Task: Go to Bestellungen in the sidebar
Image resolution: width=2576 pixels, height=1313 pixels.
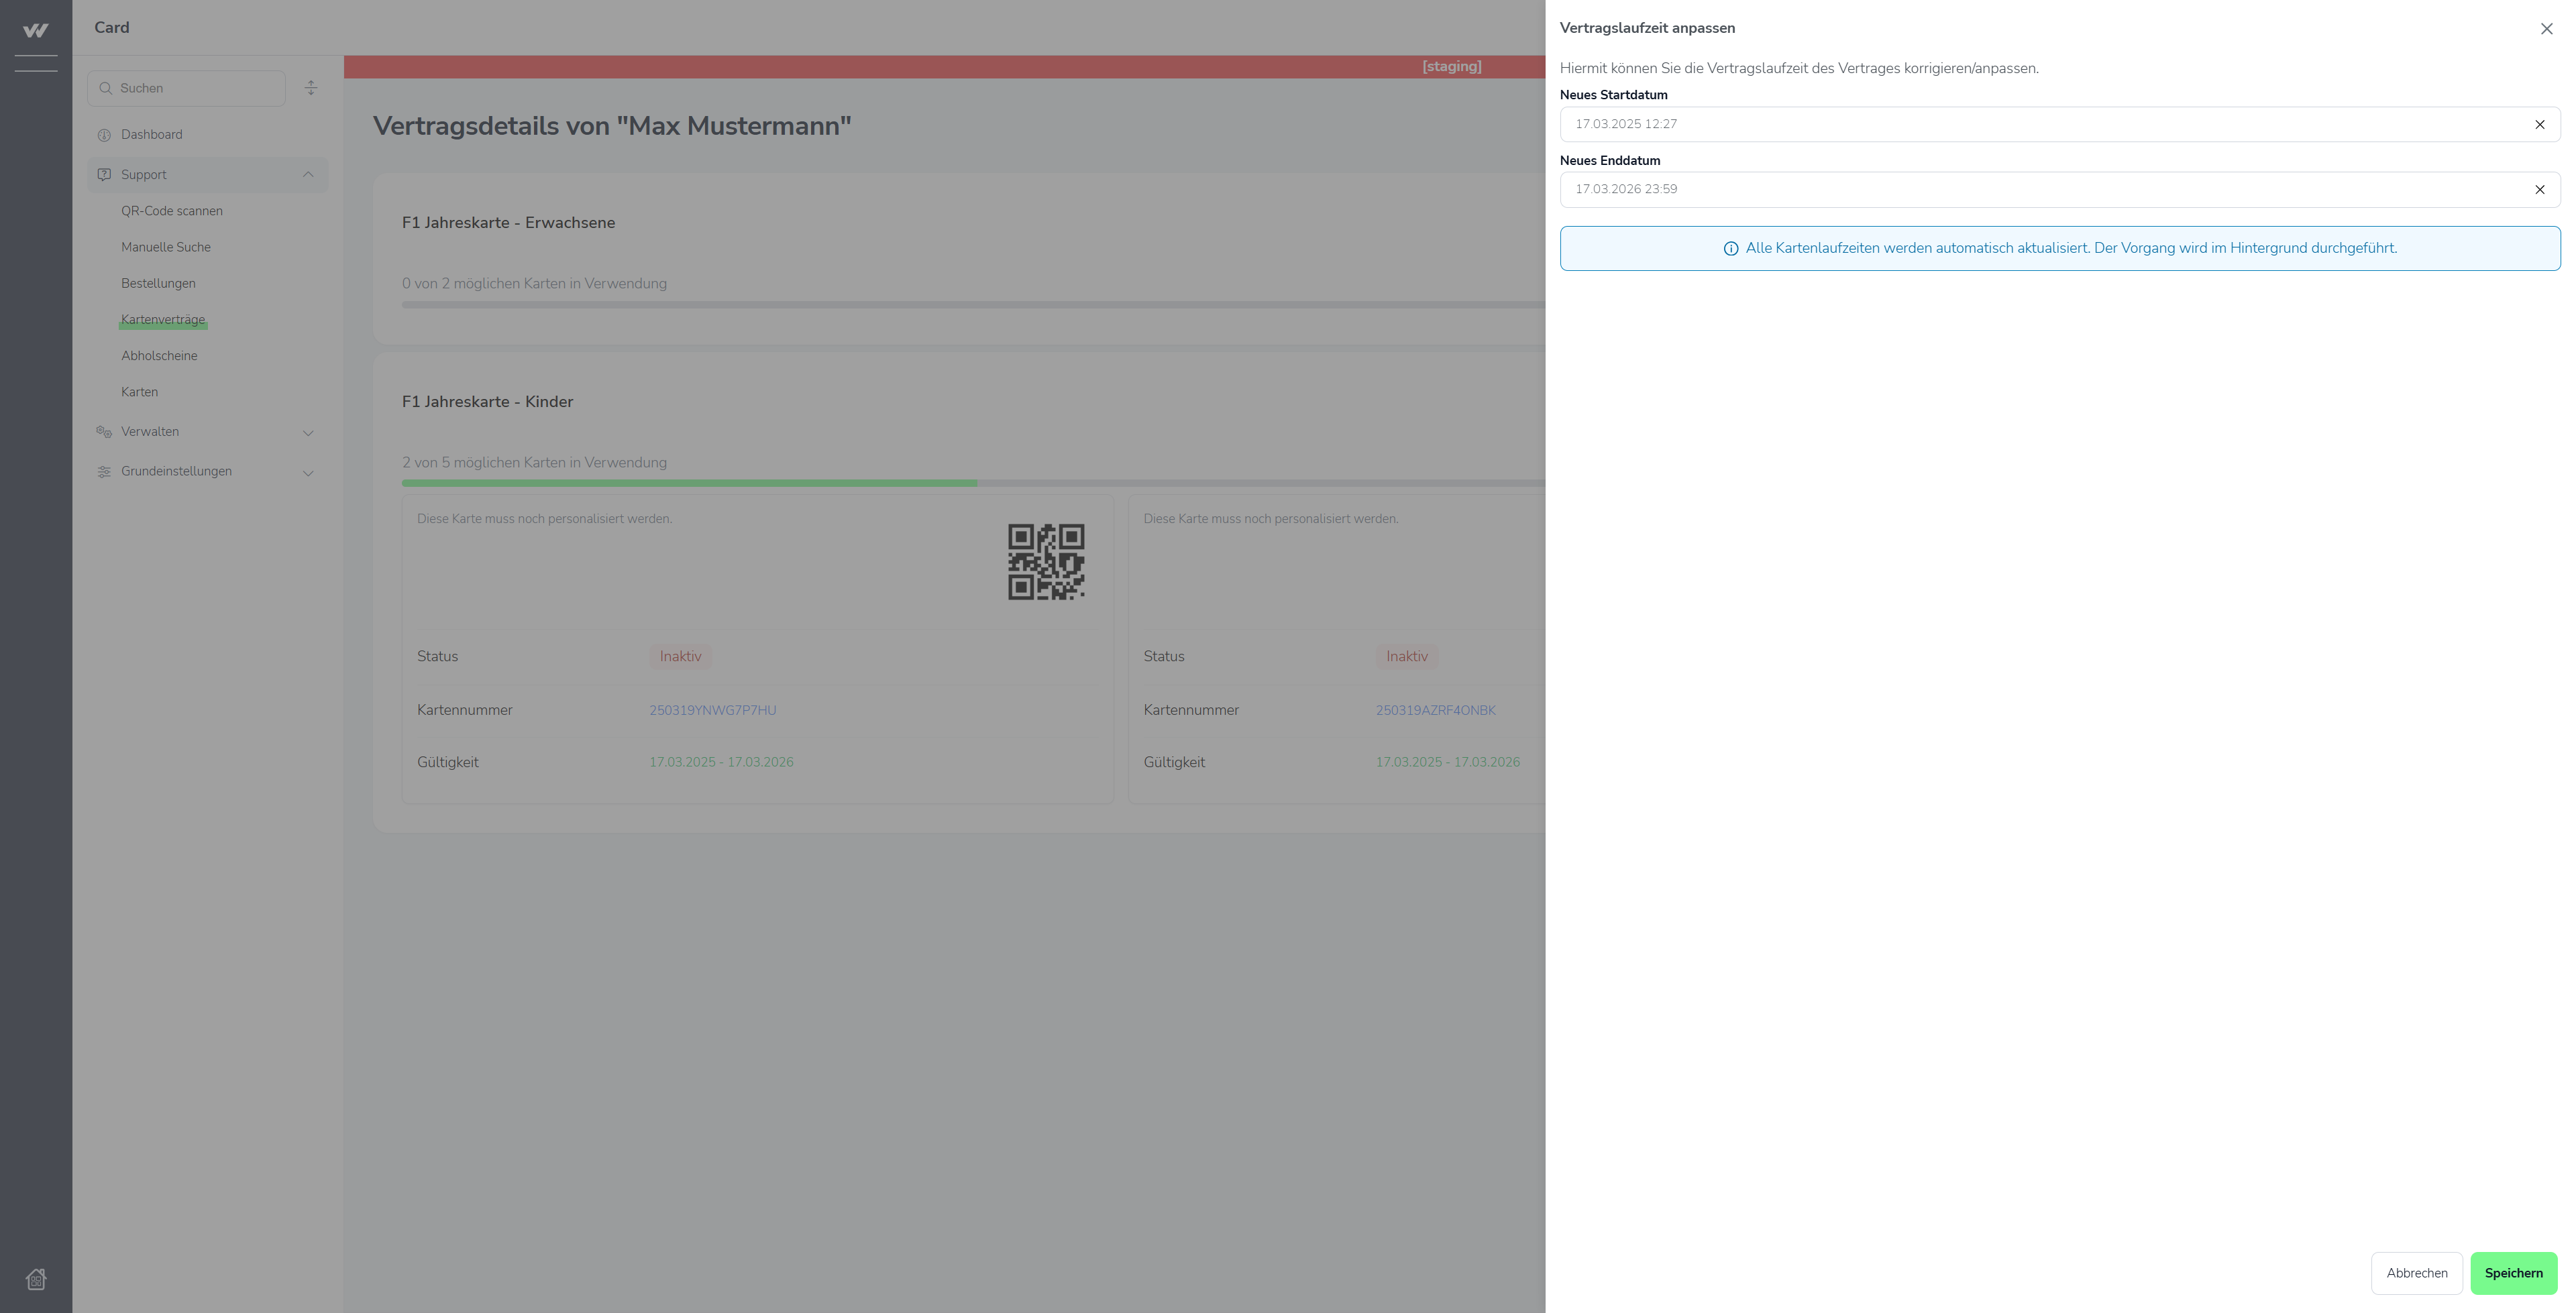Action: click(158, 284)
